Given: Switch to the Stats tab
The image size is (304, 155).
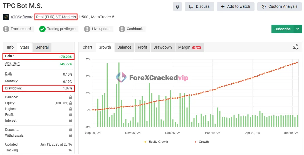Looking at the screenshot, I should pos(25,47).
